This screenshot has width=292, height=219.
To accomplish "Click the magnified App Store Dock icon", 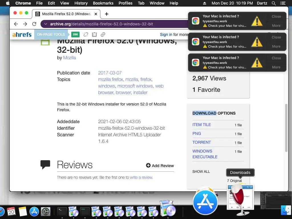I will [205, 202].
